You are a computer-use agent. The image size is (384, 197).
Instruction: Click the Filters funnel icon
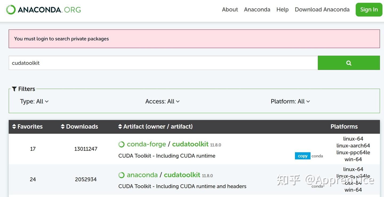click(x=14, y=89)
